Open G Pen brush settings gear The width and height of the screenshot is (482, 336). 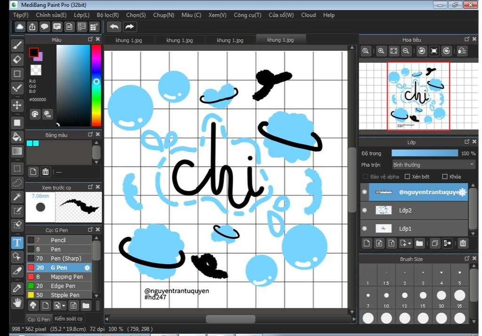point(87,268)
